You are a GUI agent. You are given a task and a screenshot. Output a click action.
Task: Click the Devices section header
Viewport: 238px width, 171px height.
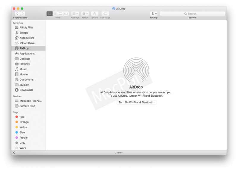(x=17, y=96)
